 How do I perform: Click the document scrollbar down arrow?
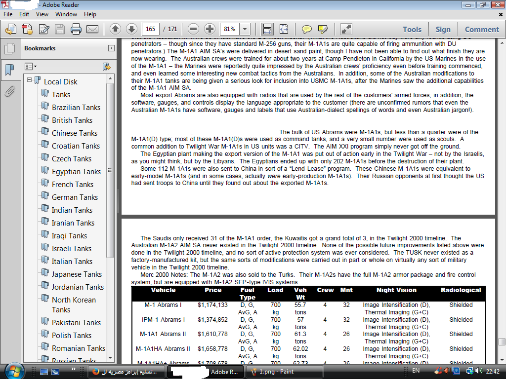coord(502,360)
